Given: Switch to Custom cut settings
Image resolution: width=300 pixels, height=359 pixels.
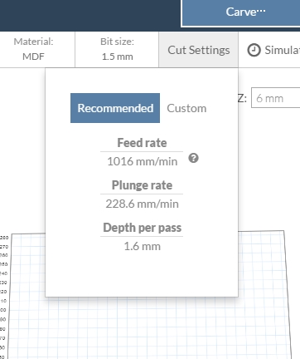Looking at the screenshot, I should coord(186,108).
